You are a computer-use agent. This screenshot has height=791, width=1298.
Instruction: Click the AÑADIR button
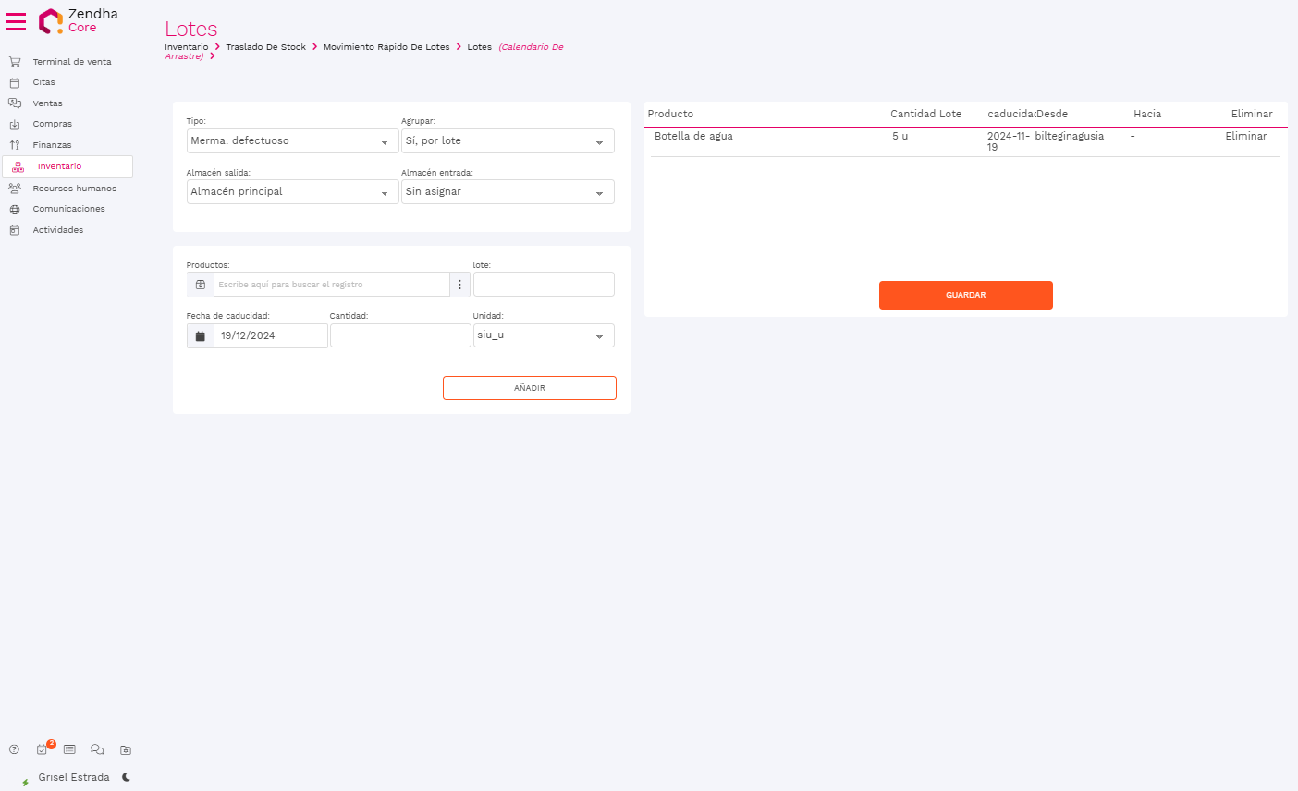pos(529,388)
